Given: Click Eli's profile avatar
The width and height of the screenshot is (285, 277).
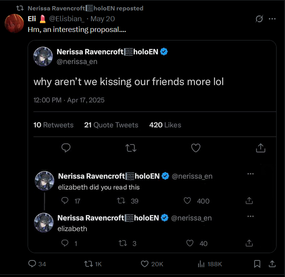Looking at the screenshot, I should [x=14, y=23].
